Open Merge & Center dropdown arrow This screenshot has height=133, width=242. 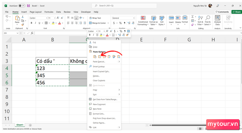108,23
